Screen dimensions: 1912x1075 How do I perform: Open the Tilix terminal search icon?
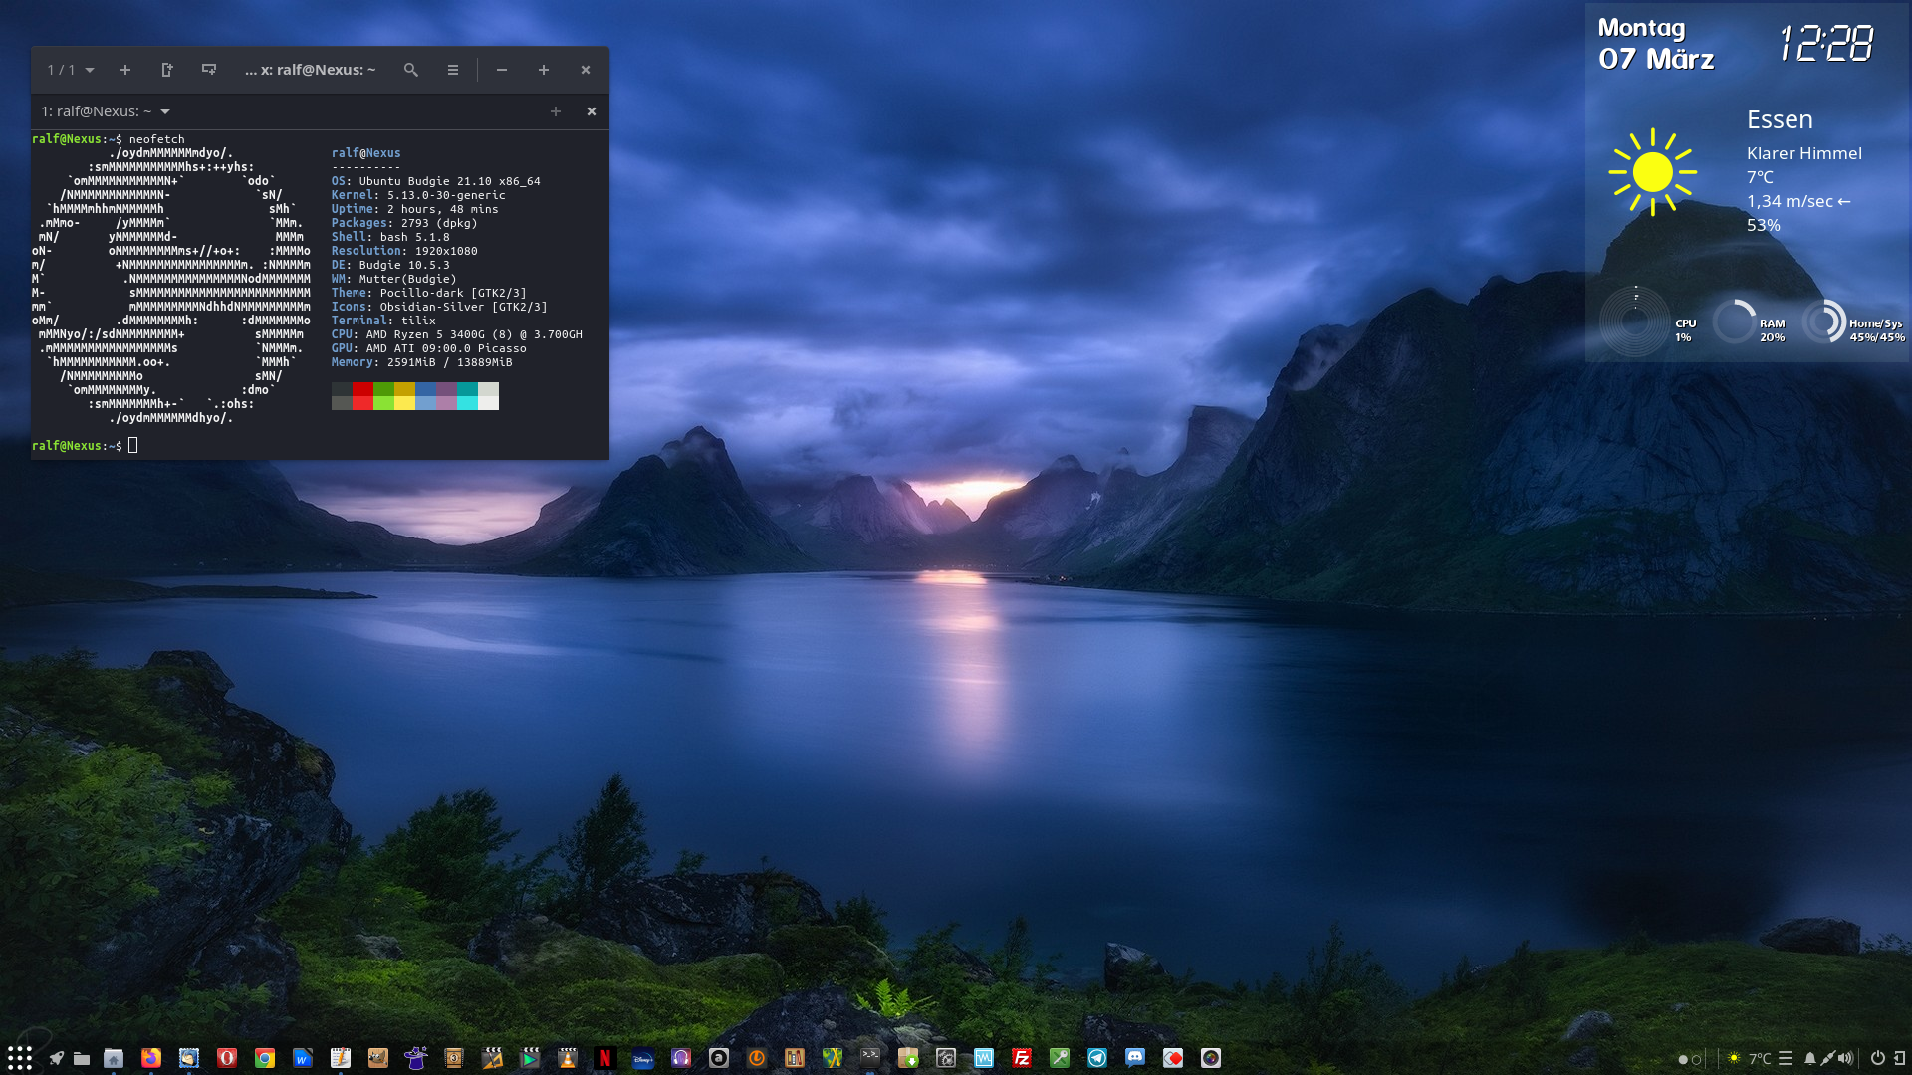tap(410, 70)
